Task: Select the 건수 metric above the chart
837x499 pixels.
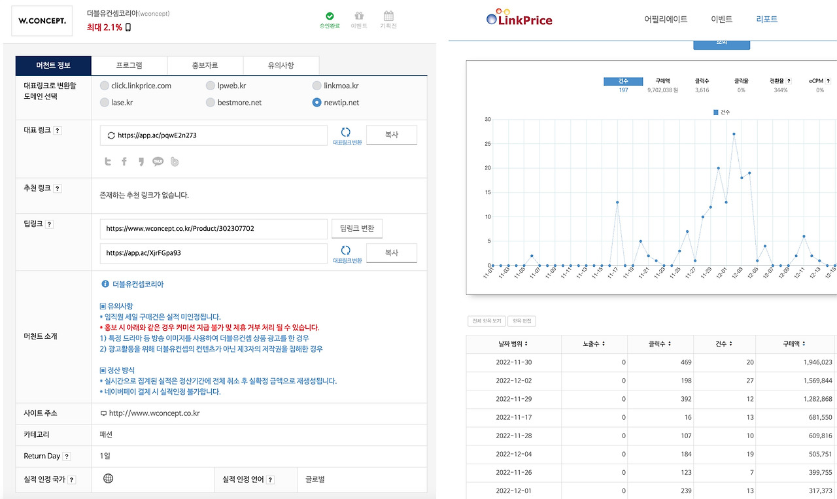Action: [623, 81]
